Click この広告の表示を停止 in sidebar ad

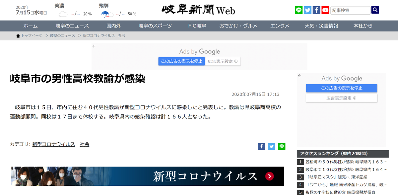tap(342, 88)
